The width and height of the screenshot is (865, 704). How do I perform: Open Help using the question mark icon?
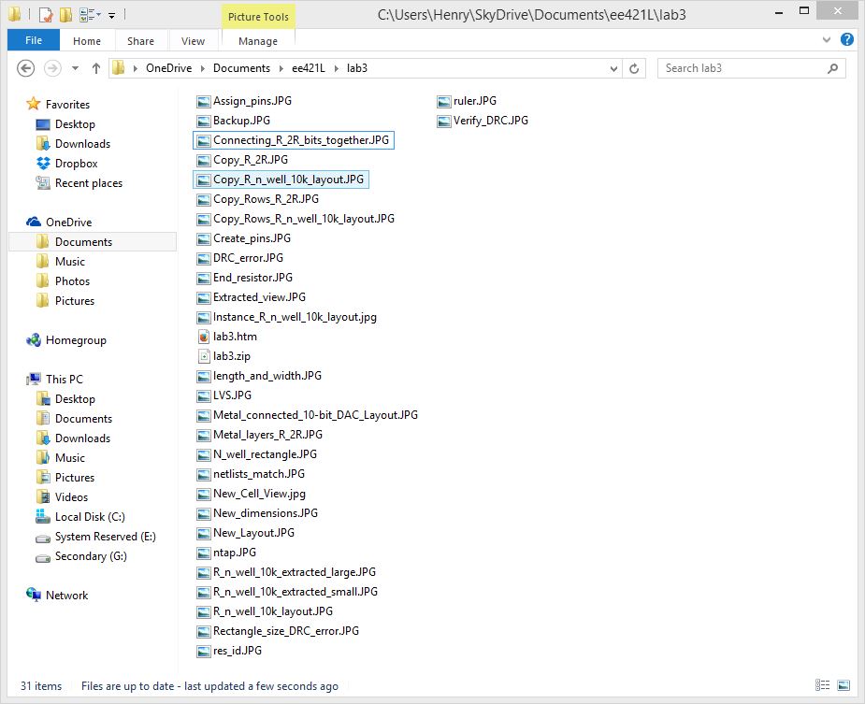tap(846, 40)
